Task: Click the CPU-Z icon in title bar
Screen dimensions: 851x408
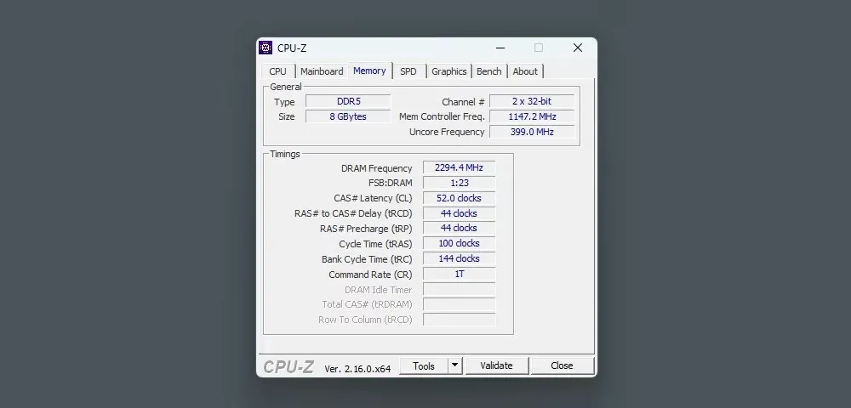Action: [x=266, y=48]
